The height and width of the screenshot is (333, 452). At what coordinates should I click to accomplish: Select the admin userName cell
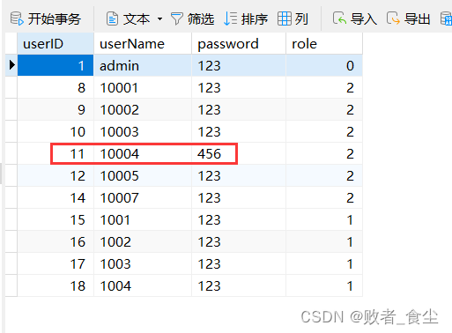point(143,65)
